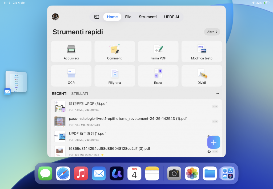
Task: Switch to the Strumenti tab
Action: coord(148,17)
